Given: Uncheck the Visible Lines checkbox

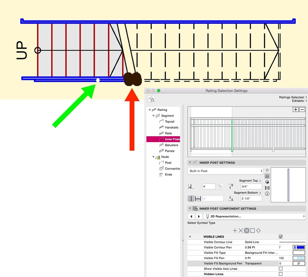Looking at the screenshot, I should (x=281, y=237).
